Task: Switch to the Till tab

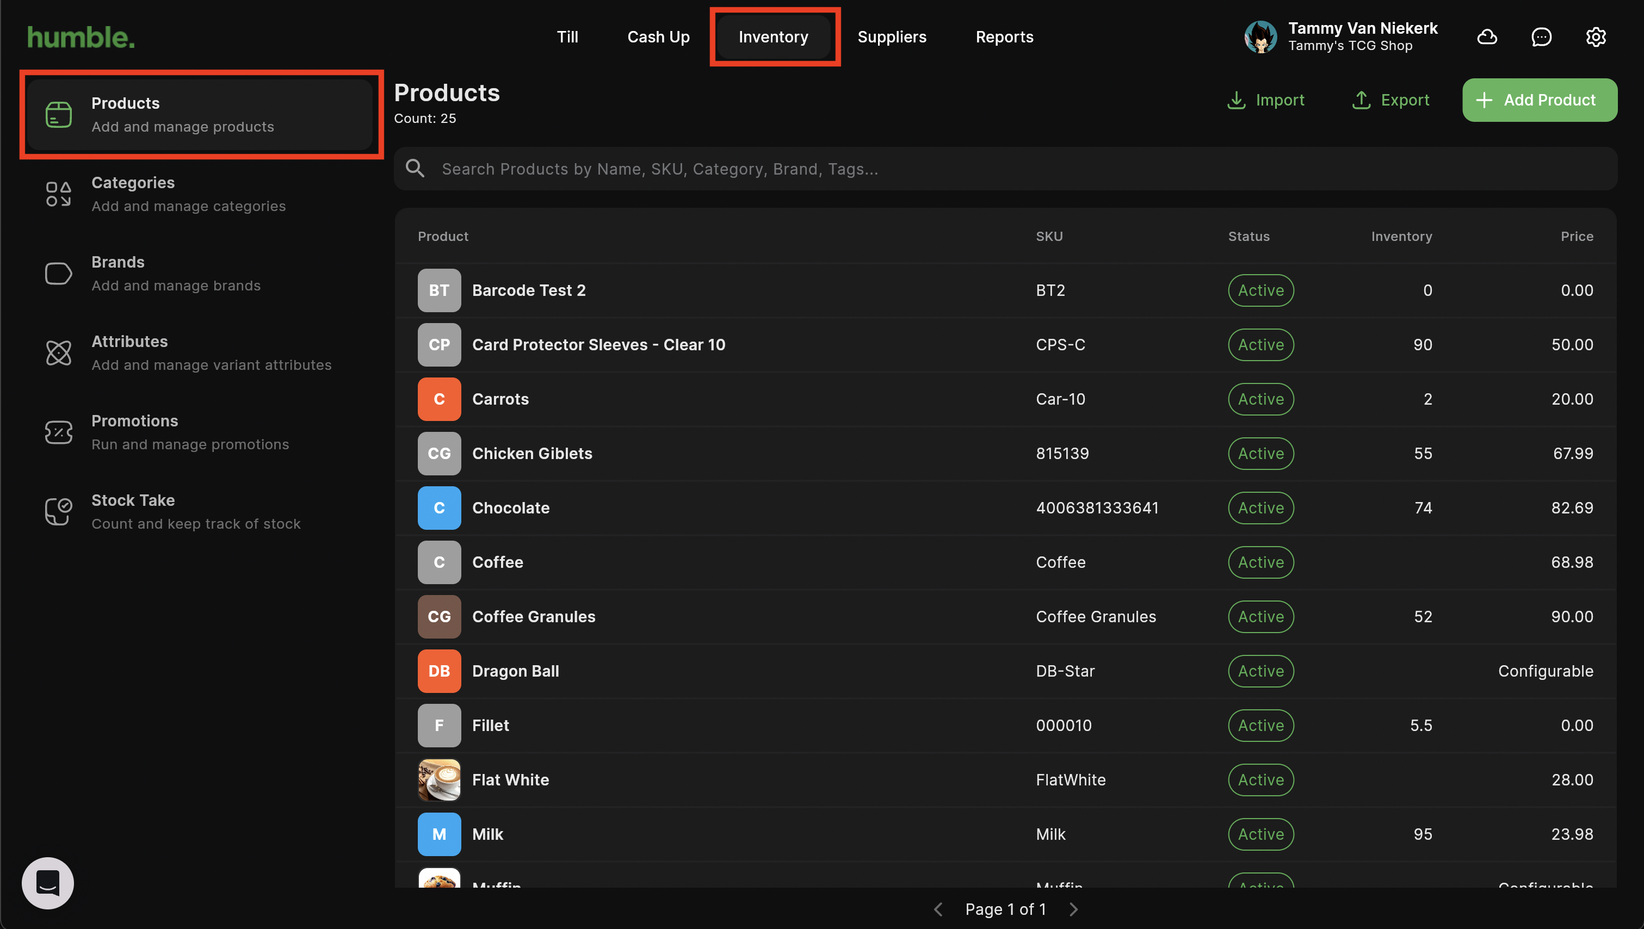Action: [x=567, y=37]
